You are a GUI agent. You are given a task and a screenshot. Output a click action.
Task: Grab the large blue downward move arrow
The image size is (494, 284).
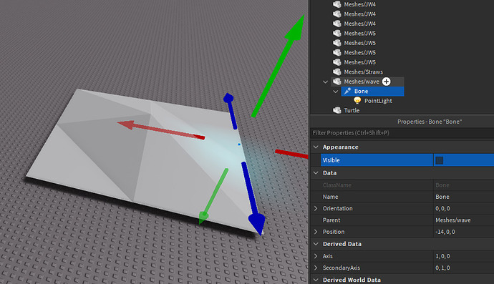[x=253, y=198]
